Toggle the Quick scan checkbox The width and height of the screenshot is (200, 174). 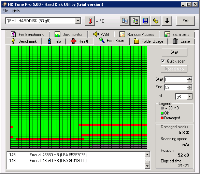(x=163, y=61)
